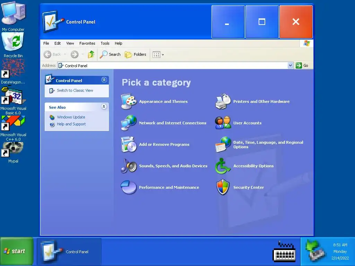Click Control Panel taskbar button
Viewport: 355px width, 266px height.
click(x=69, y=251)
